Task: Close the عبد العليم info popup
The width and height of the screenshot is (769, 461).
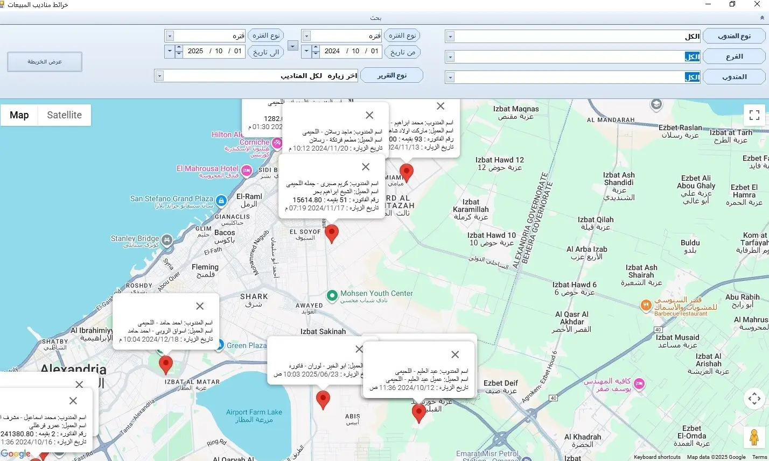Action: (455, 354)
